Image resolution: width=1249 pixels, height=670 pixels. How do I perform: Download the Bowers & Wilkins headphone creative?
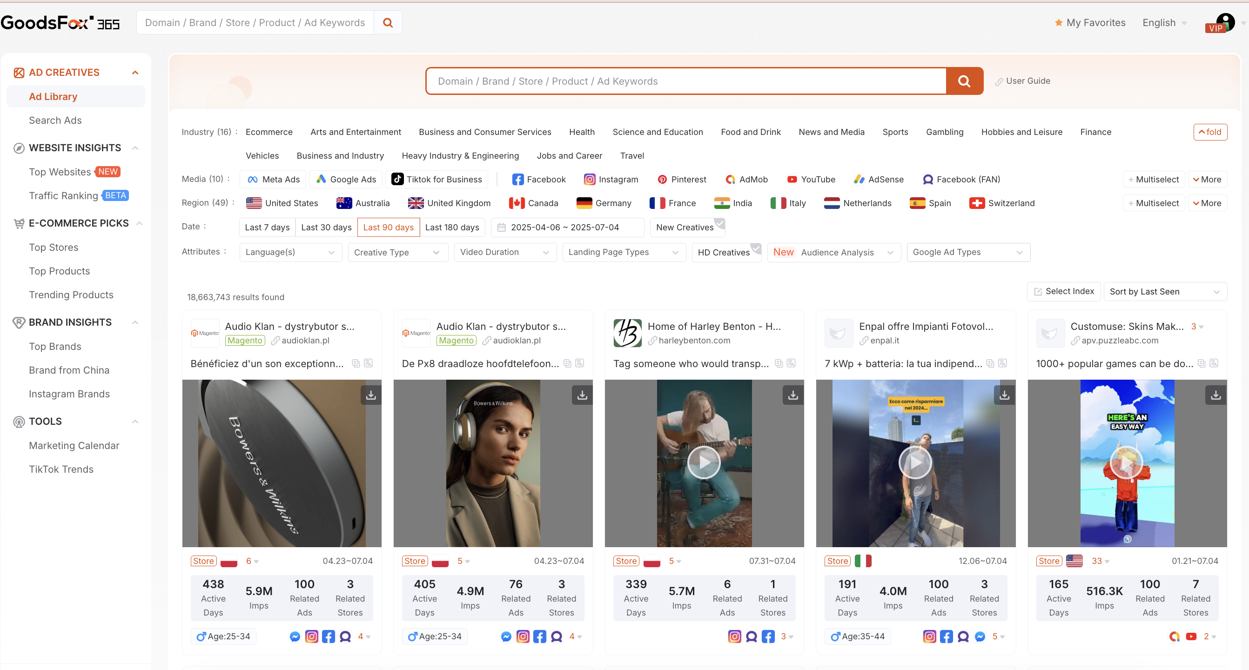click(x=370, y=395)
